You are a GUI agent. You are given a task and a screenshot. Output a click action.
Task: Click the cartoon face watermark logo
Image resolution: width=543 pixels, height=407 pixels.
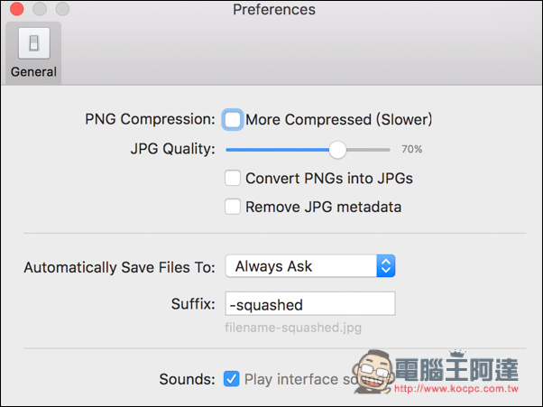(x=373, y=371)
